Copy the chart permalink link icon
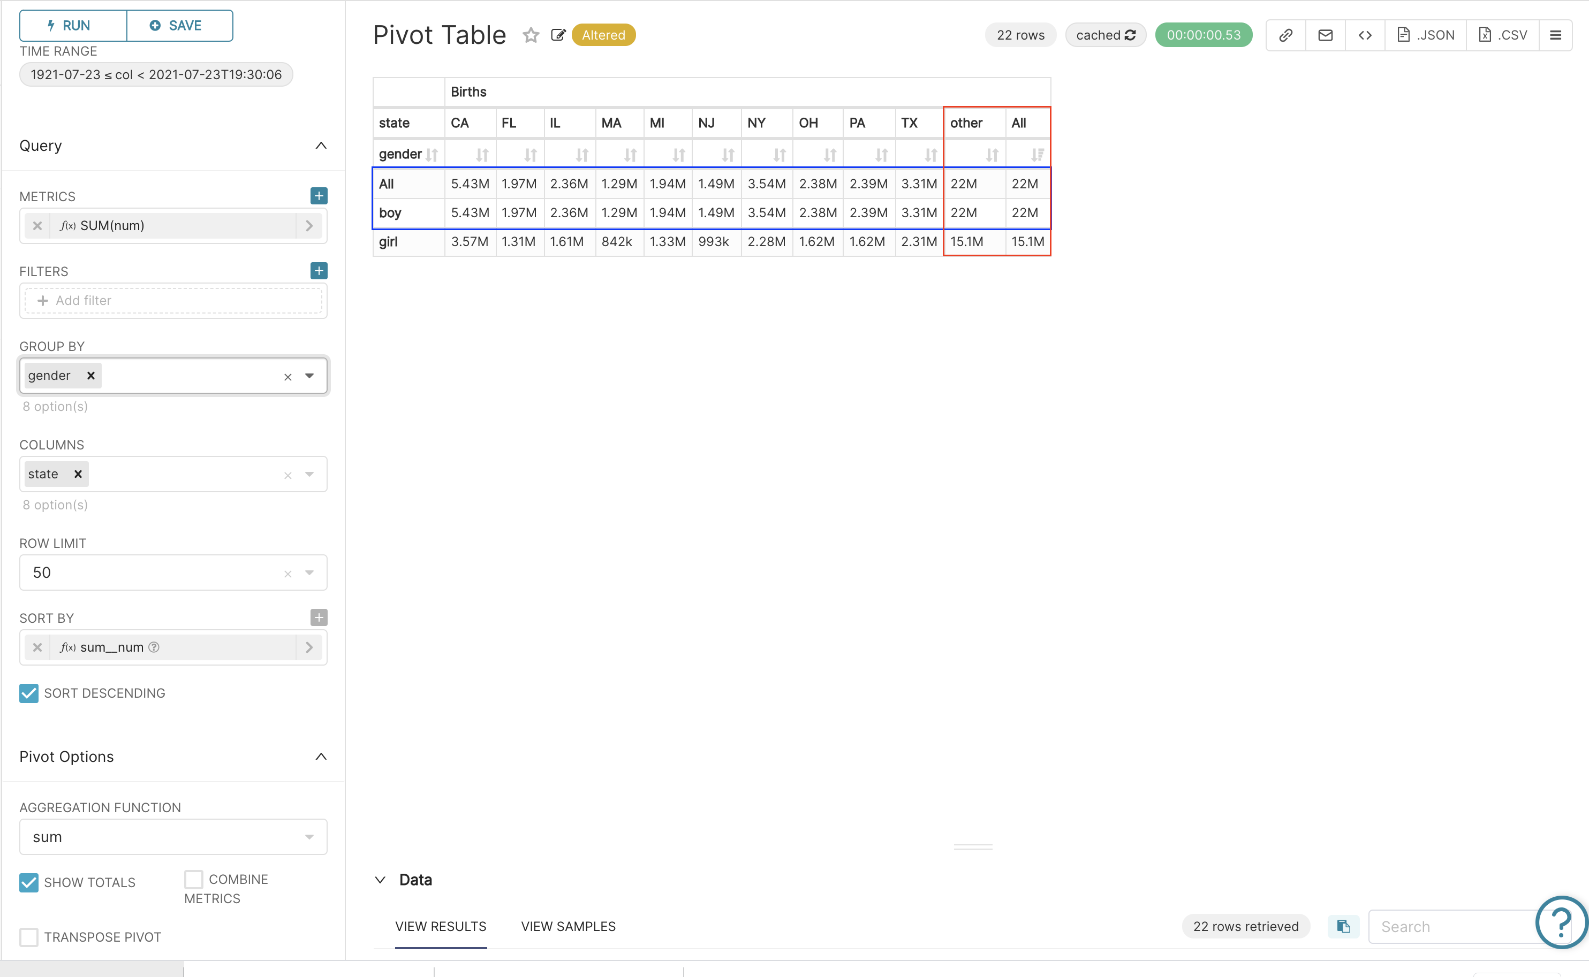This screenshot has width=1589, height=977. click(1285, 35)
